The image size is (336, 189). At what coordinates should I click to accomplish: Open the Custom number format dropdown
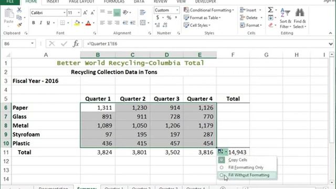[x=177, y=10]
